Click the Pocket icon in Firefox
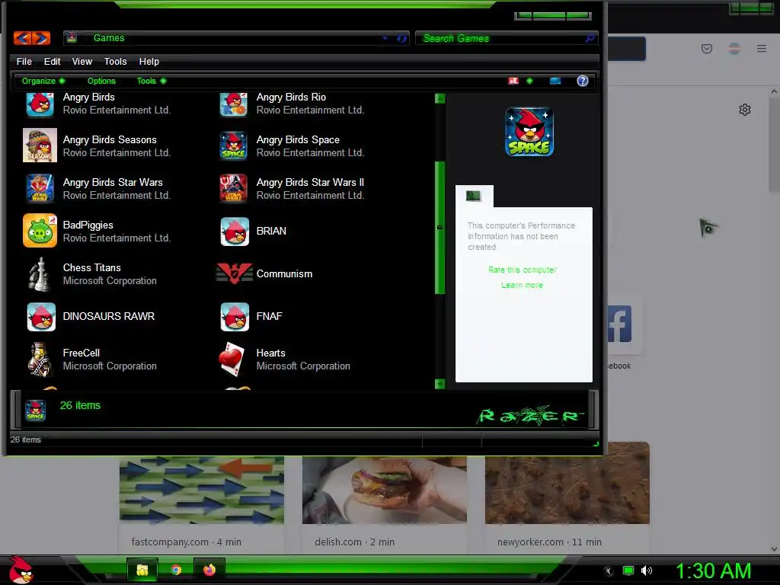 (x=706, y=48)
